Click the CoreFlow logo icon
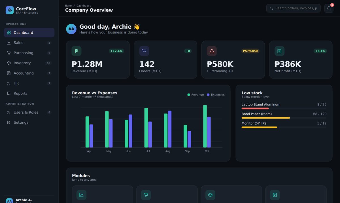Screen dimensions: 340x203 pos(10,10)
